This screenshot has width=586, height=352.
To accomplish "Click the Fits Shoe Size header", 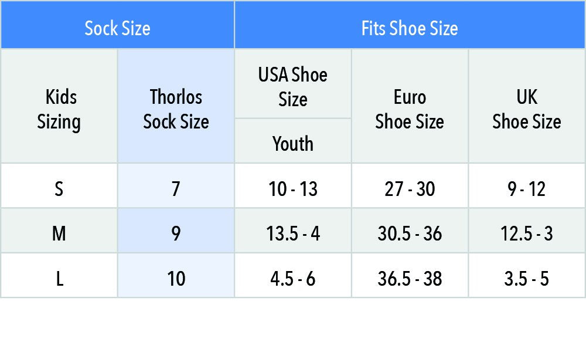I will (410, 28).
